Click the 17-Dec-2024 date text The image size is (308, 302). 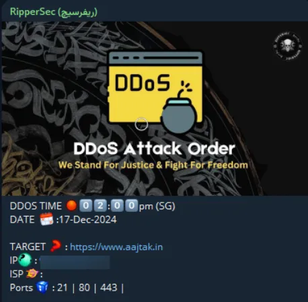88,219
